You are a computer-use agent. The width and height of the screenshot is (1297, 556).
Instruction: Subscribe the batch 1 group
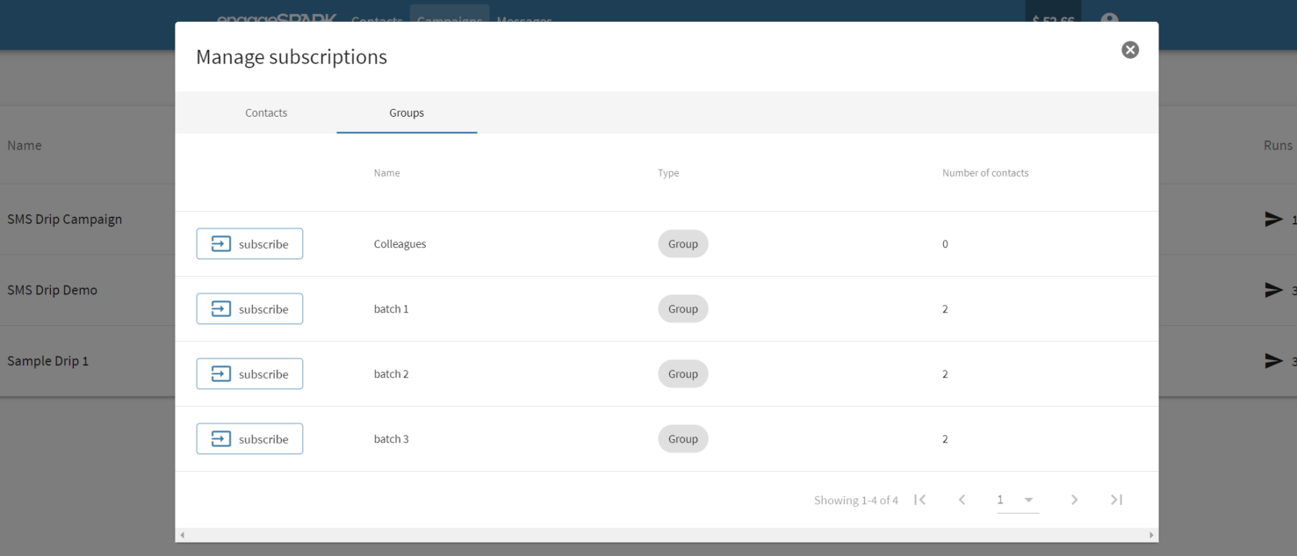tap(249, 309)
